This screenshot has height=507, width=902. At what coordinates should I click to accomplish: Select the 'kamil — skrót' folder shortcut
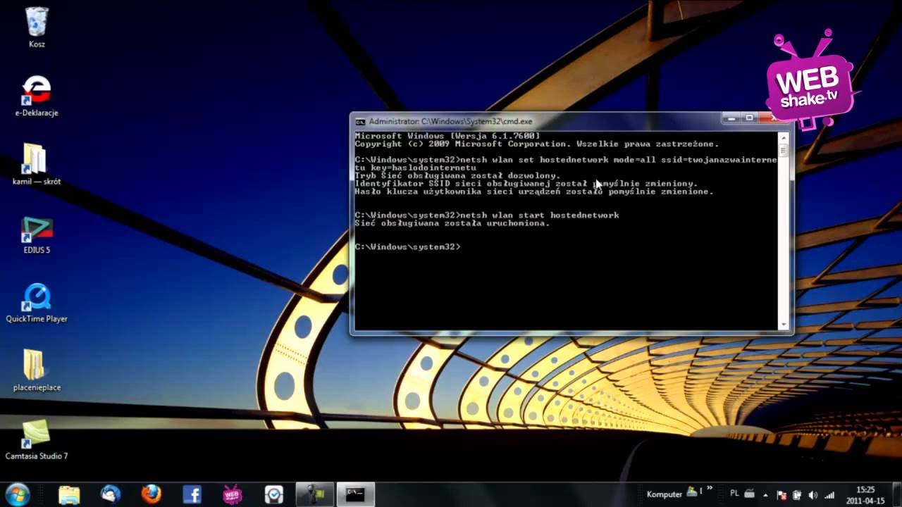click(37, 164)
